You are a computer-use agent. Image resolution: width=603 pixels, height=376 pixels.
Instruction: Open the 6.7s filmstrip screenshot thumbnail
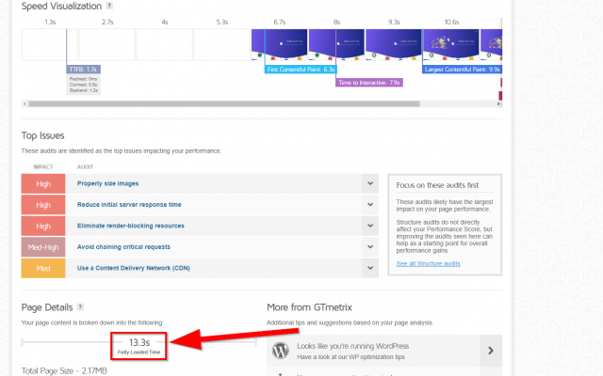(279, 44)
